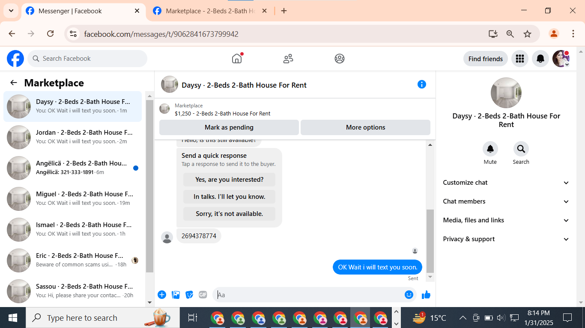Open a new Chrome tab
This screenshot has height=328, width=585.
click(x=284, y=11)
